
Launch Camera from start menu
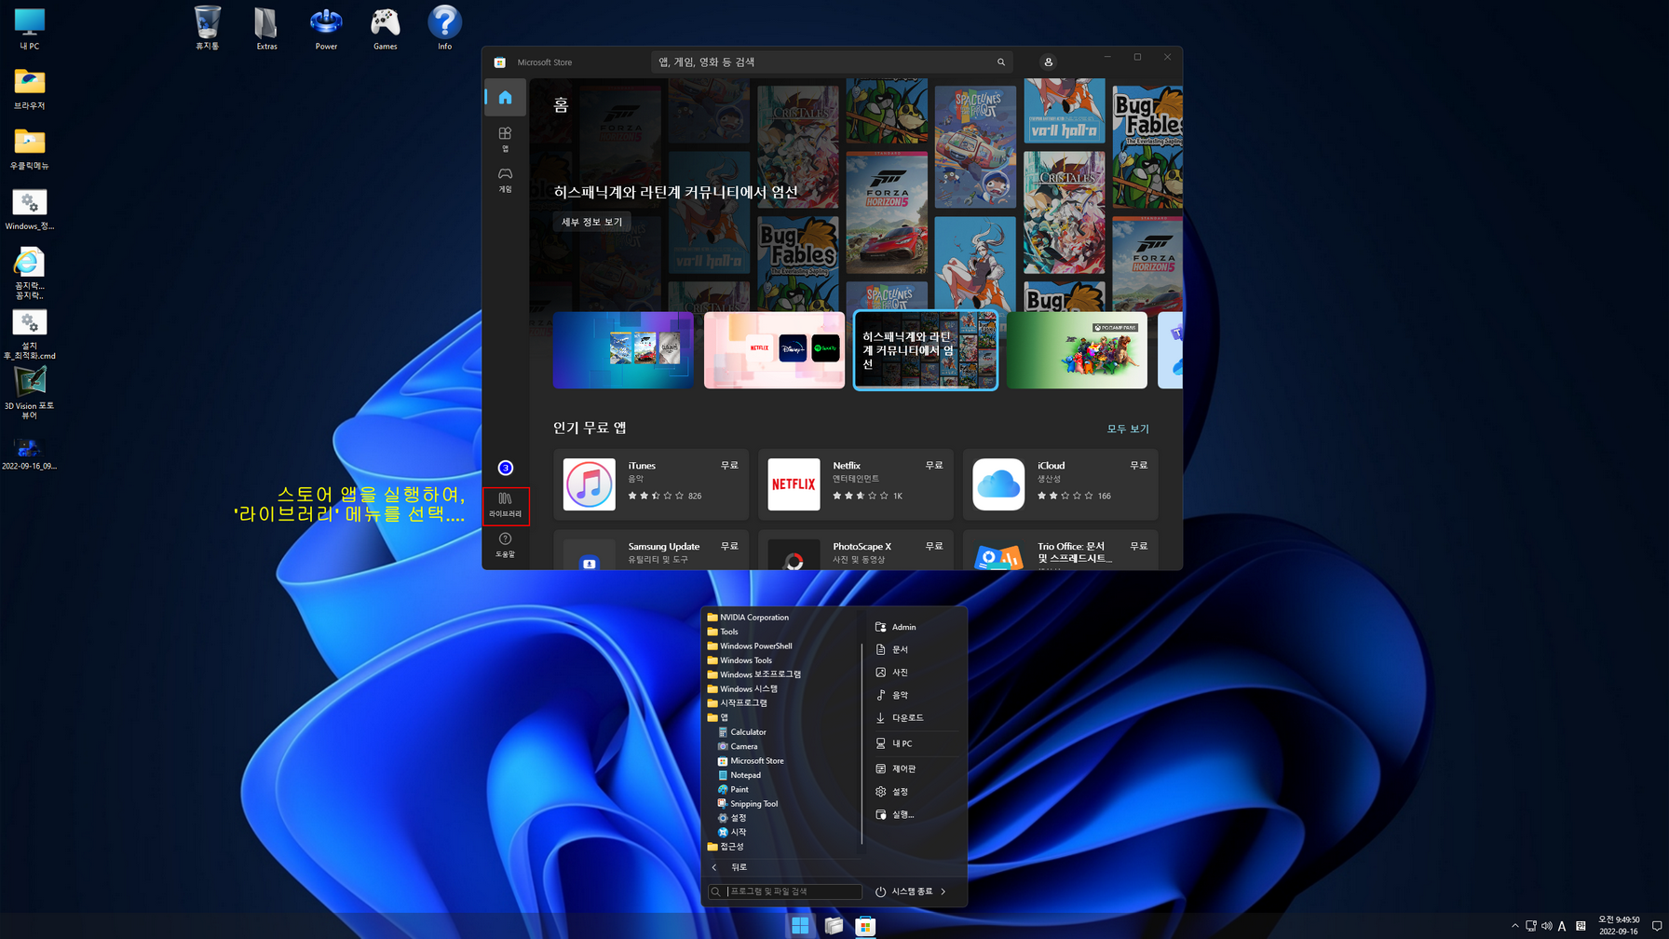pyautogui.click(x=738, y=746)
